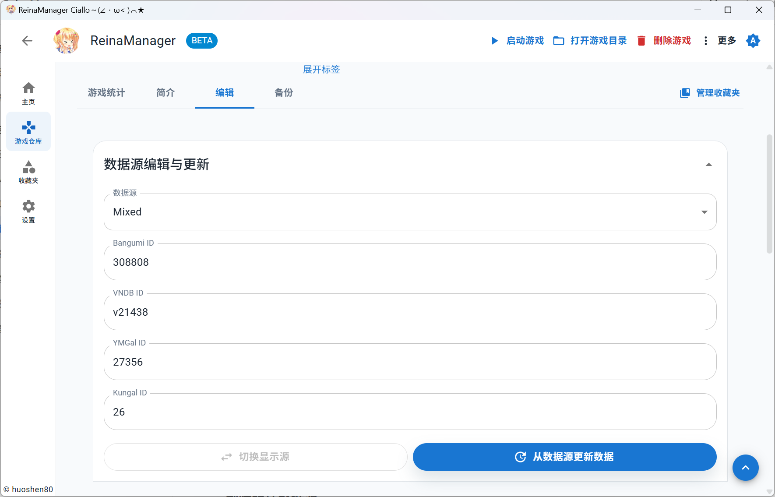Click the Bangumi ID input field

[x=410, y=262]
